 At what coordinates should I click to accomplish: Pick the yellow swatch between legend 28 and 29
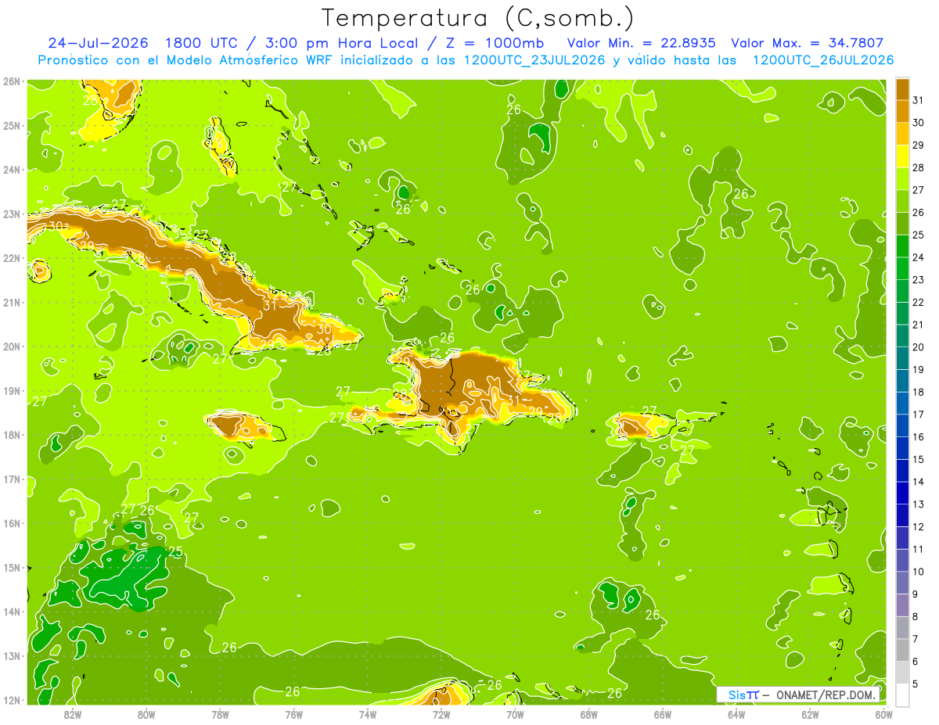coord(902,156)
